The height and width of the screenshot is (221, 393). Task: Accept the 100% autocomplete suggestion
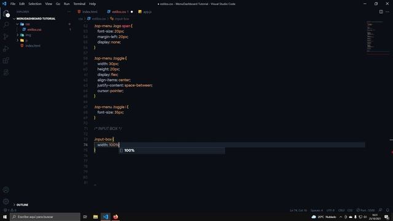point(172,150)
